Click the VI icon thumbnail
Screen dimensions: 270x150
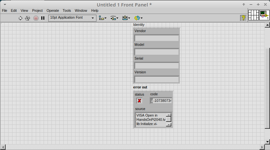(x=264, y=15)
